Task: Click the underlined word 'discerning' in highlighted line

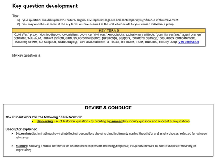Action: tap(45, 121)
